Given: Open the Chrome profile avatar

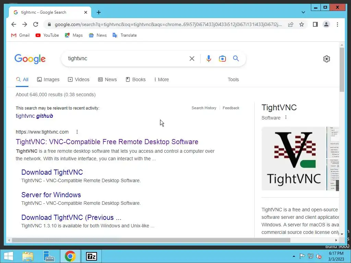Looking at the screenshot, I should (x=326, y=24).
